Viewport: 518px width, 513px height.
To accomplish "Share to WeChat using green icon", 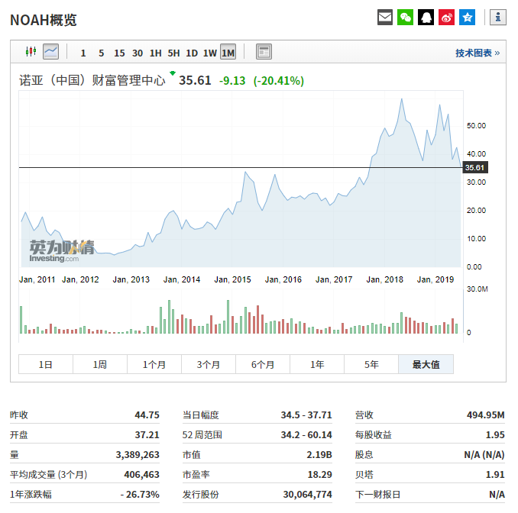I will 406,17.
